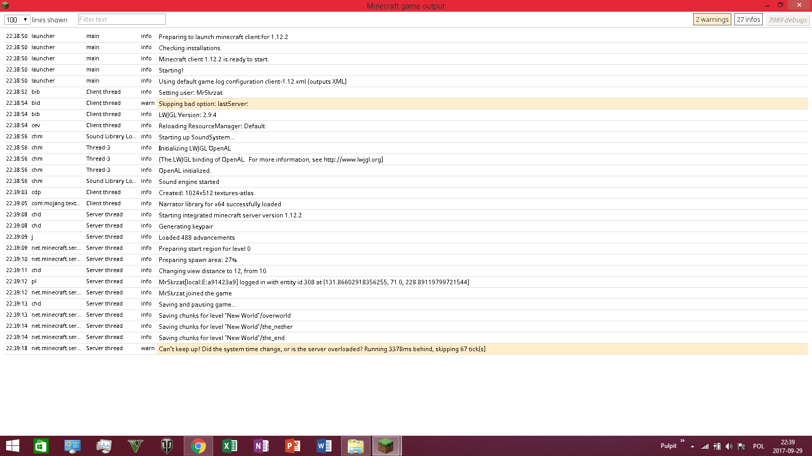
Task: Select the 'Sound engine started' line
Action: coord(189,182)
